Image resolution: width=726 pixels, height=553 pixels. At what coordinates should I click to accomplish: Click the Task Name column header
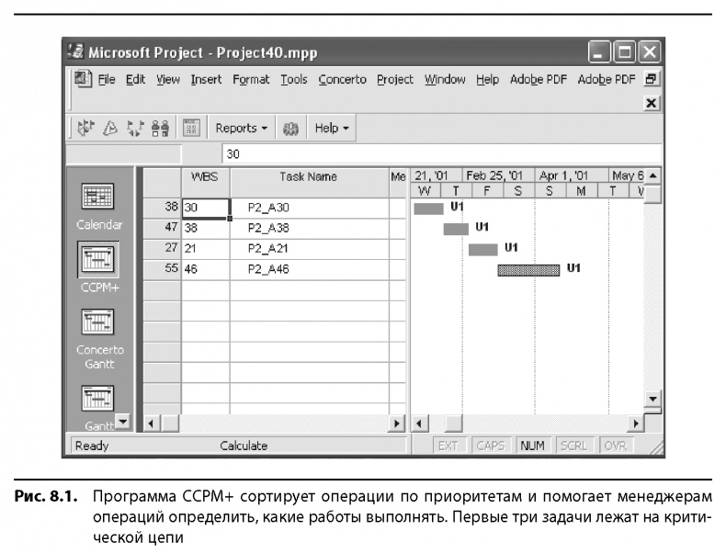click(308, 177)
